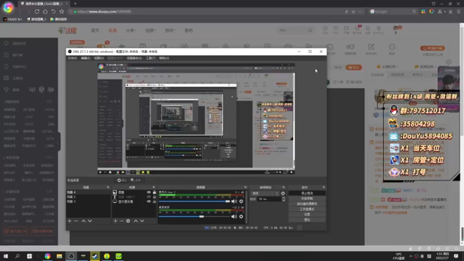This screenshot has height=261, width=464.
Task: Remove selected scene with minus icon
Action: (76, 221)
